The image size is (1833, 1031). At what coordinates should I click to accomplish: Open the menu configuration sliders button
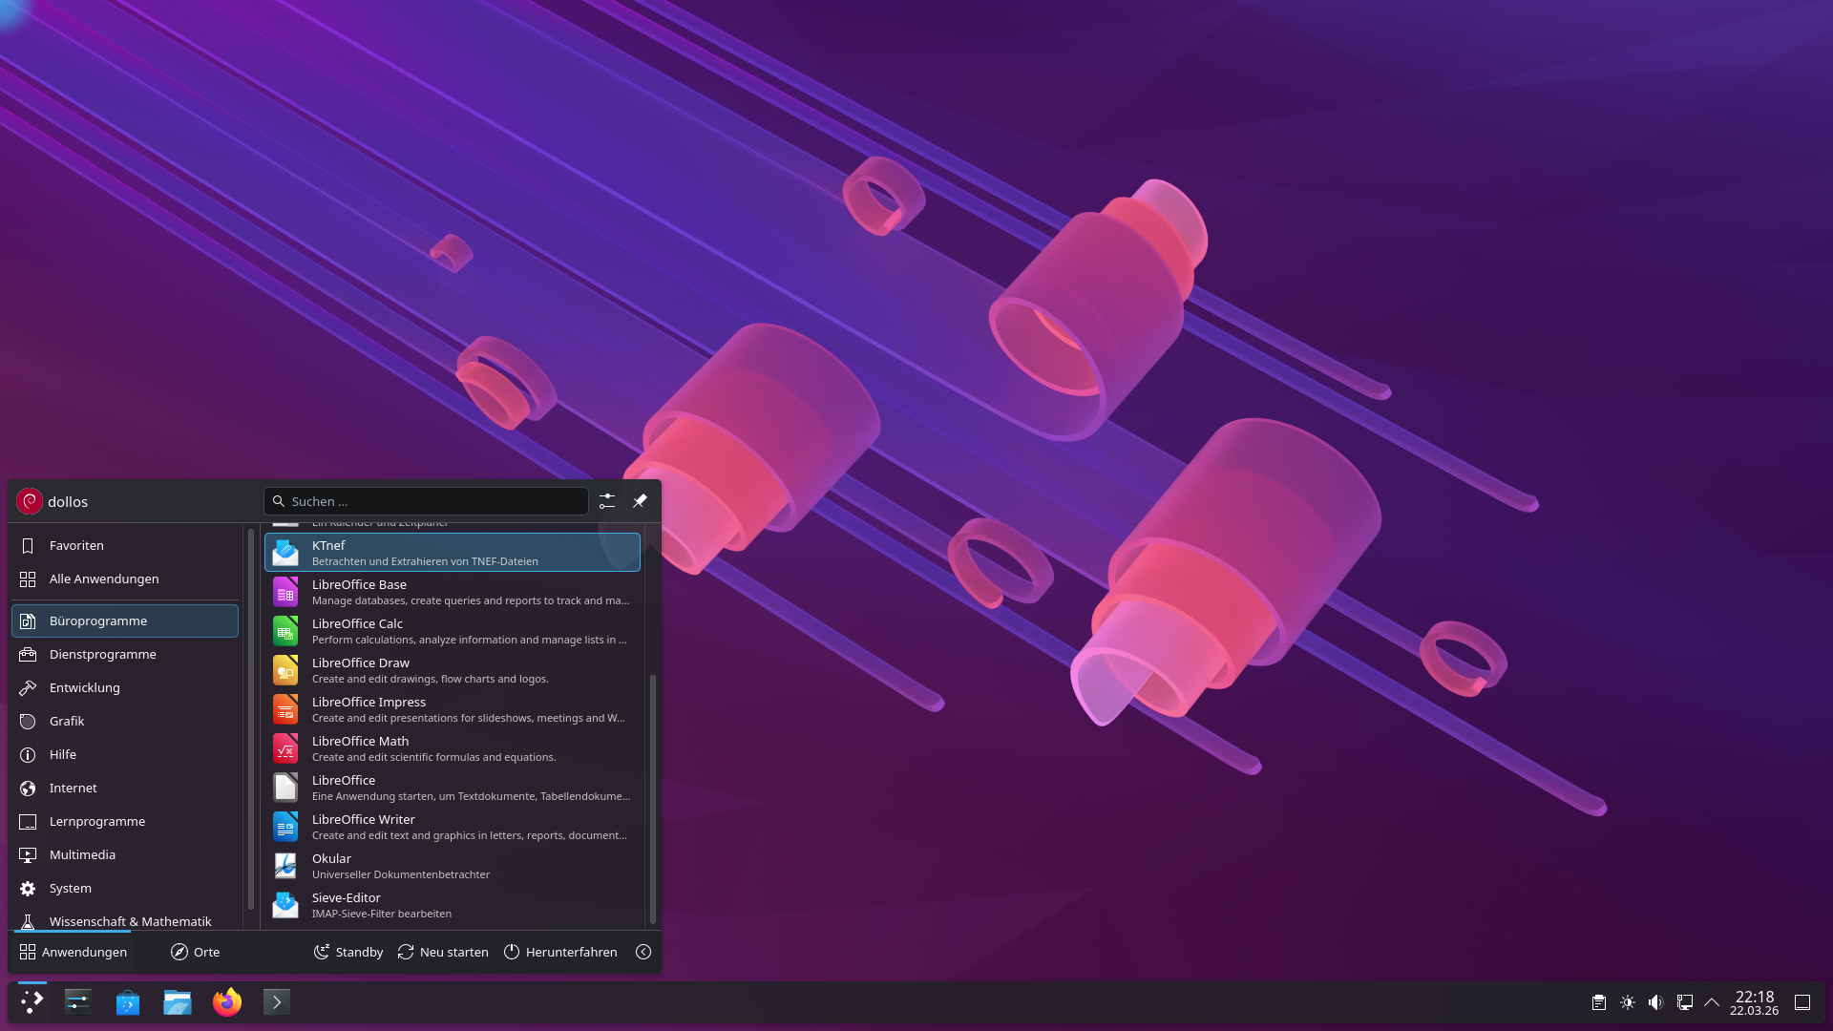(607, 501)
